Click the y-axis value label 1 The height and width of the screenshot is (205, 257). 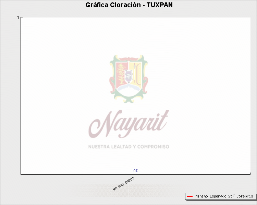(x=18, y=17)
